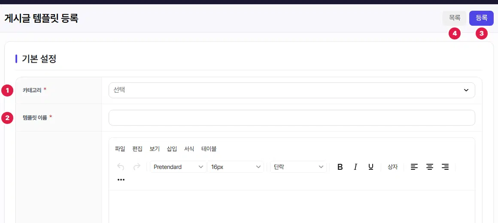Open the 파일 editor menu
The width and height of the screenshot is (498, 223).
click(x=120, y=149)
